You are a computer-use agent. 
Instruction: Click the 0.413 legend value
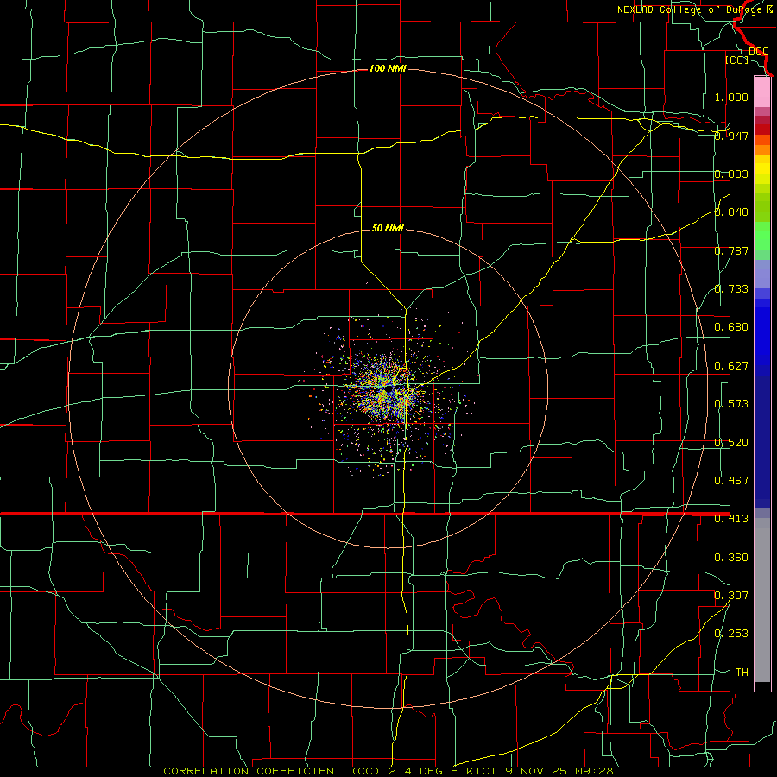tap(731, 519)
